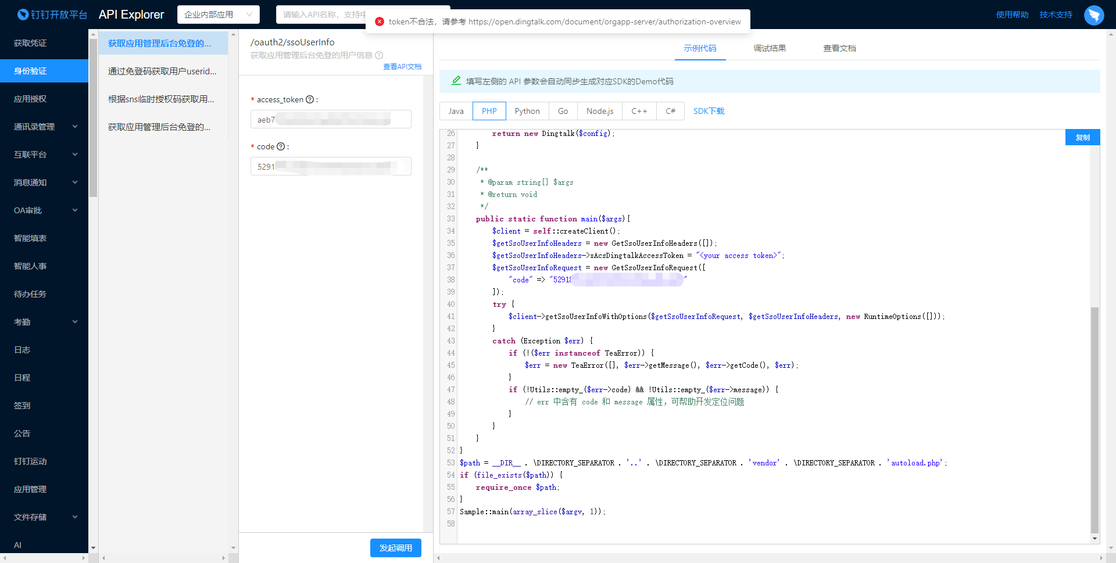Open the 企业内部应用 app type dropdown

(218, 15)
